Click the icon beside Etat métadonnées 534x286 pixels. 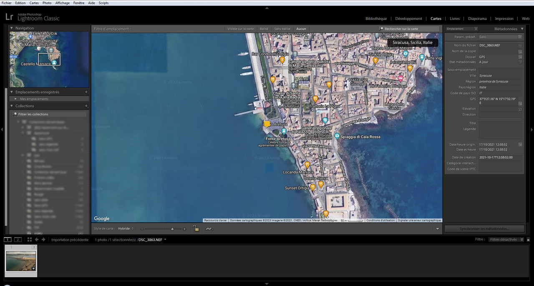pos(520,62)
